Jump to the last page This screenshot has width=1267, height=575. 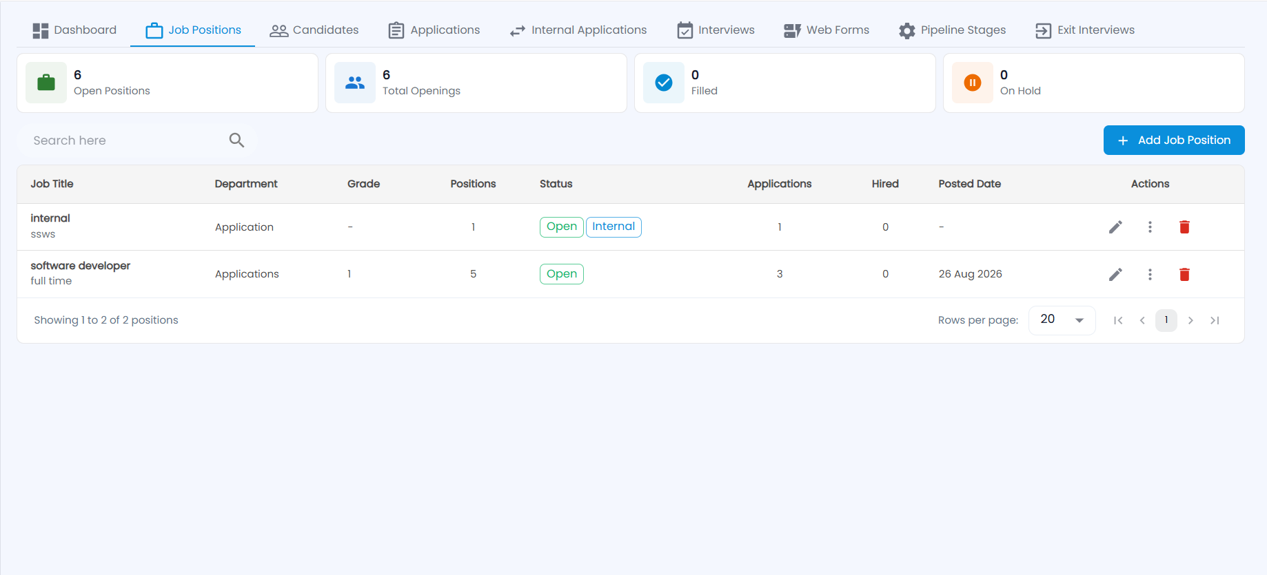(x=1215, y=320)
